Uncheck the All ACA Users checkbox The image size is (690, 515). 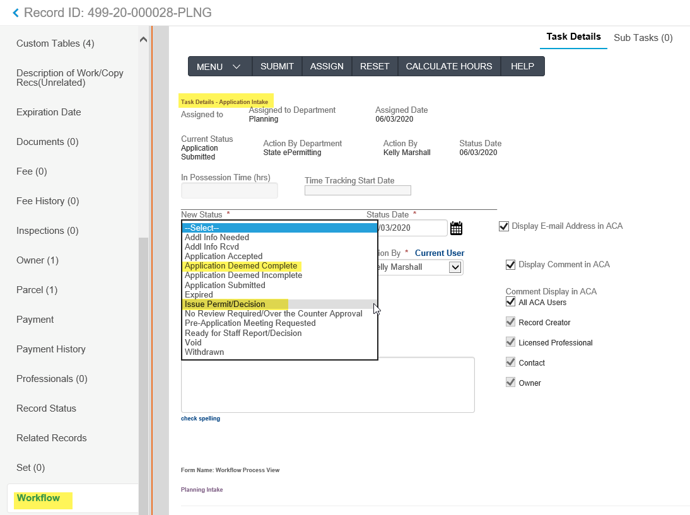point(510,302)
